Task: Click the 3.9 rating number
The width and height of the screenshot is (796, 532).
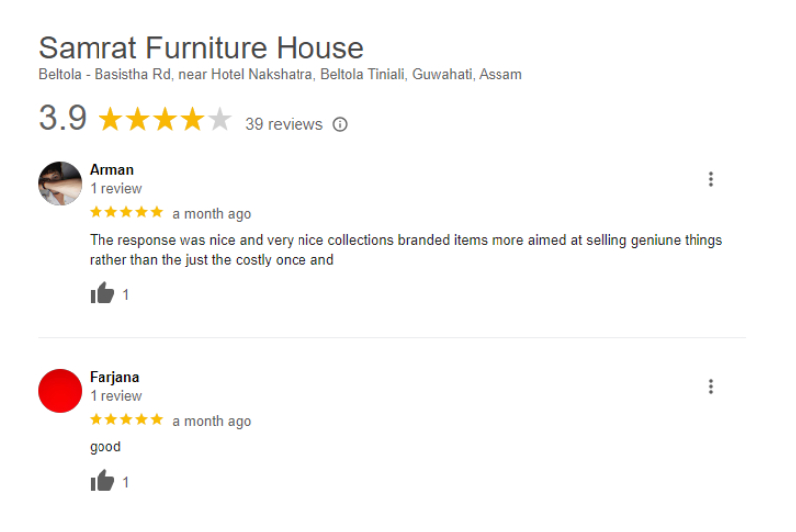Action: point(63,118)
